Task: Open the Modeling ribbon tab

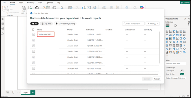Action: pos(31,3)
